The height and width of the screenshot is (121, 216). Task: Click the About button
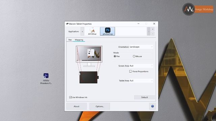point(77,106)
